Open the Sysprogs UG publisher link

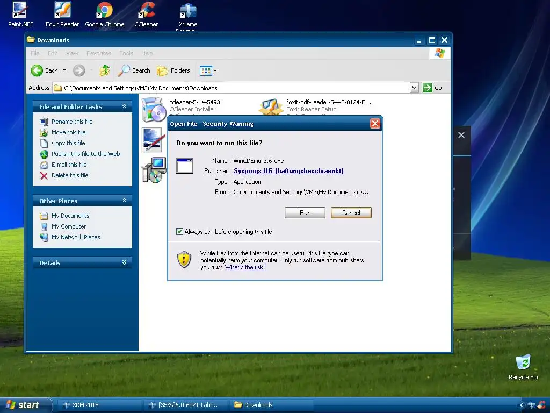point(288,171)
